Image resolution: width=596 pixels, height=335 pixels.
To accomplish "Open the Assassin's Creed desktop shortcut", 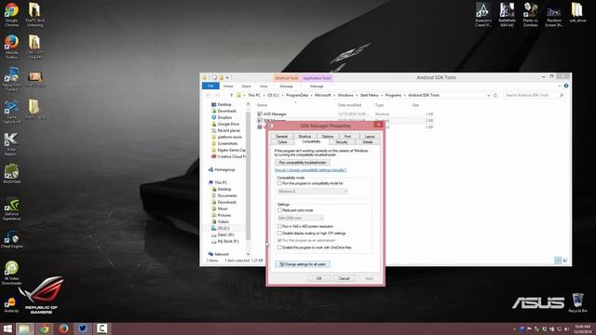I will (483, 15).
